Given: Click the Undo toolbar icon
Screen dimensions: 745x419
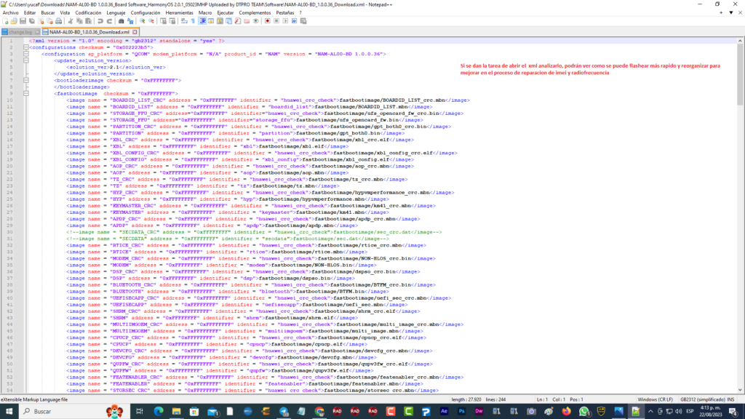Looking at the screenshot, I should click(101, 22).
